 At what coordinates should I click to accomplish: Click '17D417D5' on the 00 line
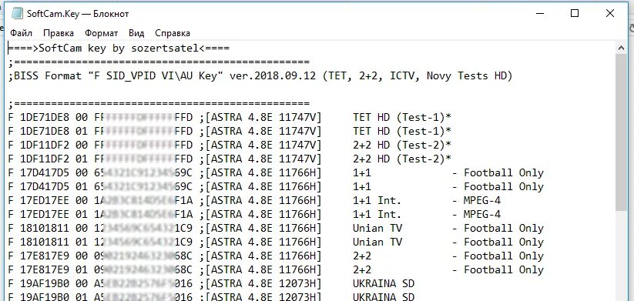tap(45, 173)
